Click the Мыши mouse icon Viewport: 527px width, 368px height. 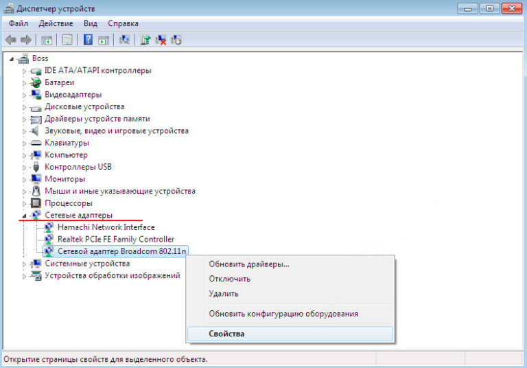tap(36, 191)
